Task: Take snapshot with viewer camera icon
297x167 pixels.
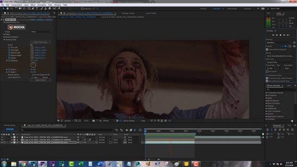Action: click(94, 121)
